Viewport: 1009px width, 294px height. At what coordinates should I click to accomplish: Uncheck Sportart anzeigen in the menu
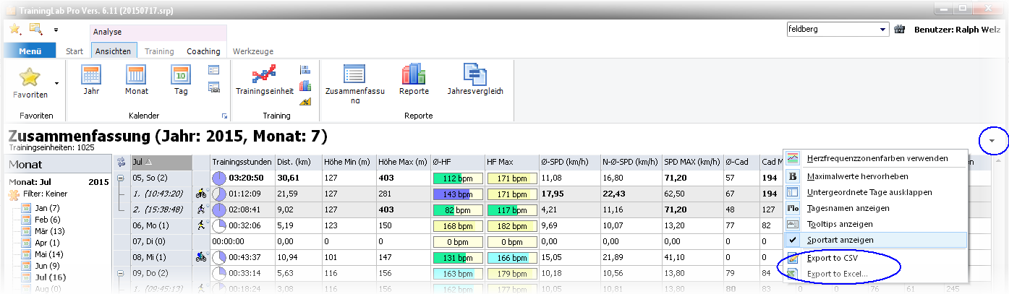(875, 240)
